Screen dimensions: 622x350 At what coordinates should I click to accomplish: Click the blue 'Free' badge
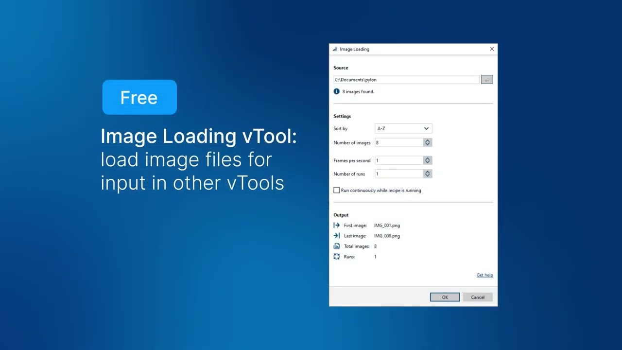tap(139, 97)
